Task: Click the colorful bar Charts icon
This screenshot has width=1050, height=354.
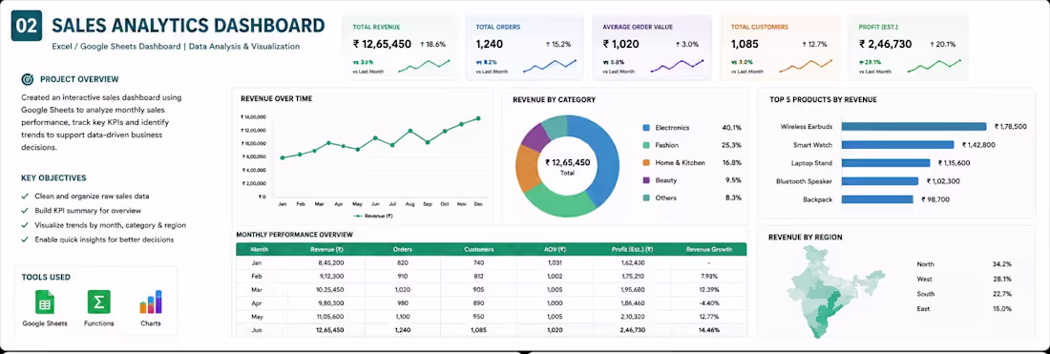Action: 152,302
